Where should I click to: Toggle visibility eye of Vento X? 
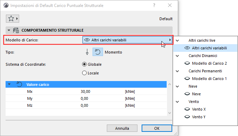pyautogui.click(x=187, y=109)
